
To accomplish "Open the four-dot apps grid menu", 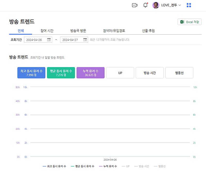I will pos(189,5).
